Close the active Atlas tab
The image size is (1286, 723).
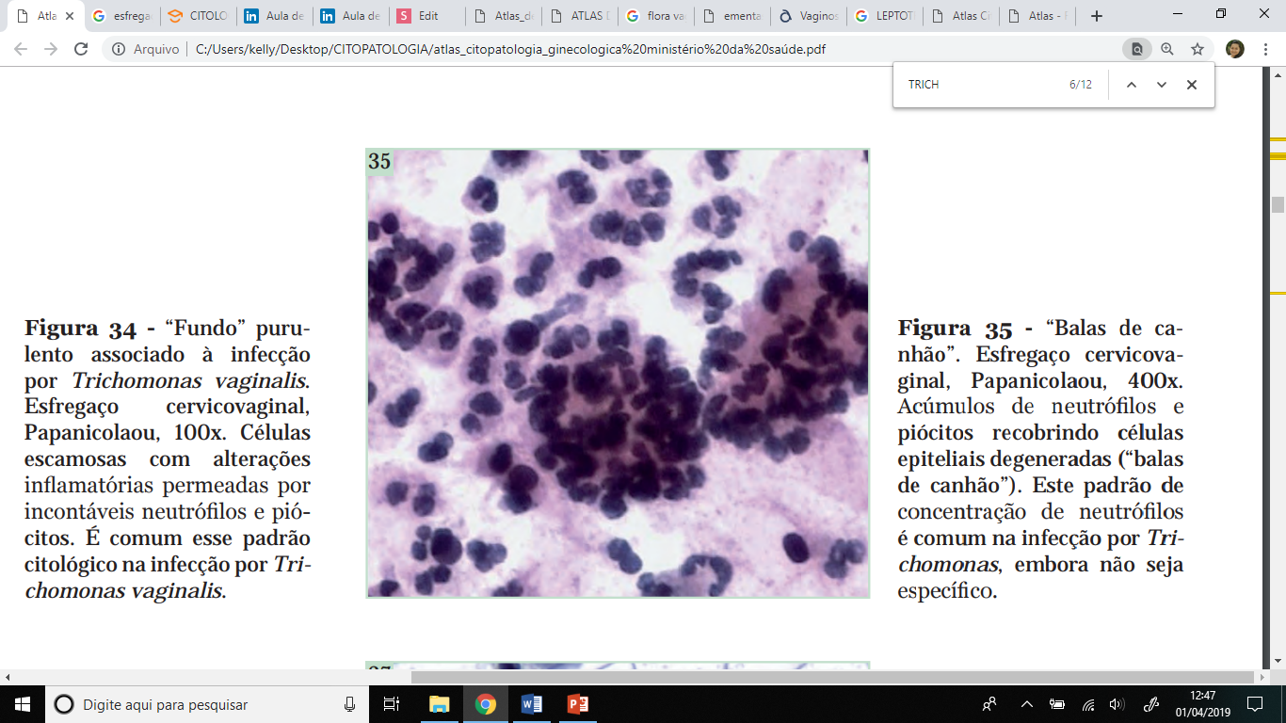[69, 16]
